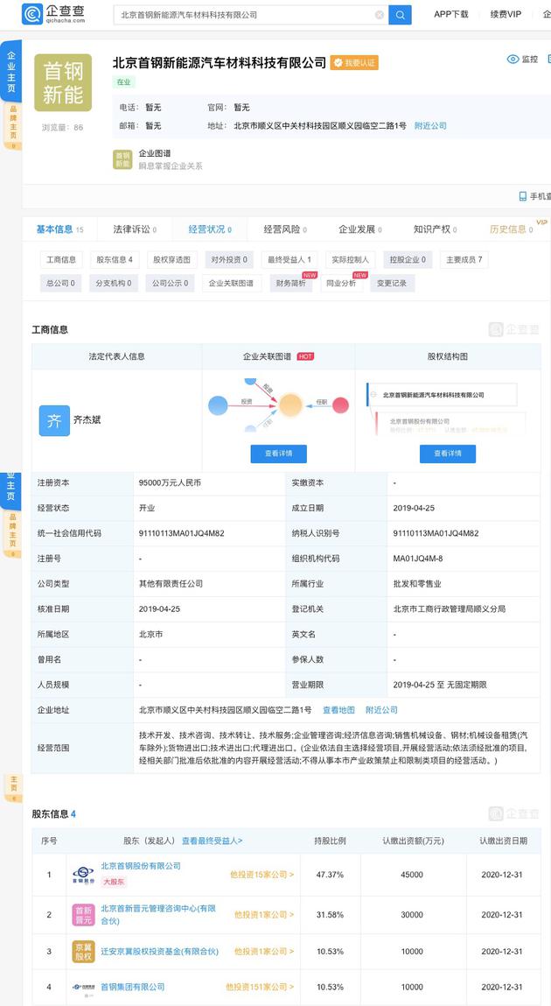Select 总公司 0 sub-tab

61,283
